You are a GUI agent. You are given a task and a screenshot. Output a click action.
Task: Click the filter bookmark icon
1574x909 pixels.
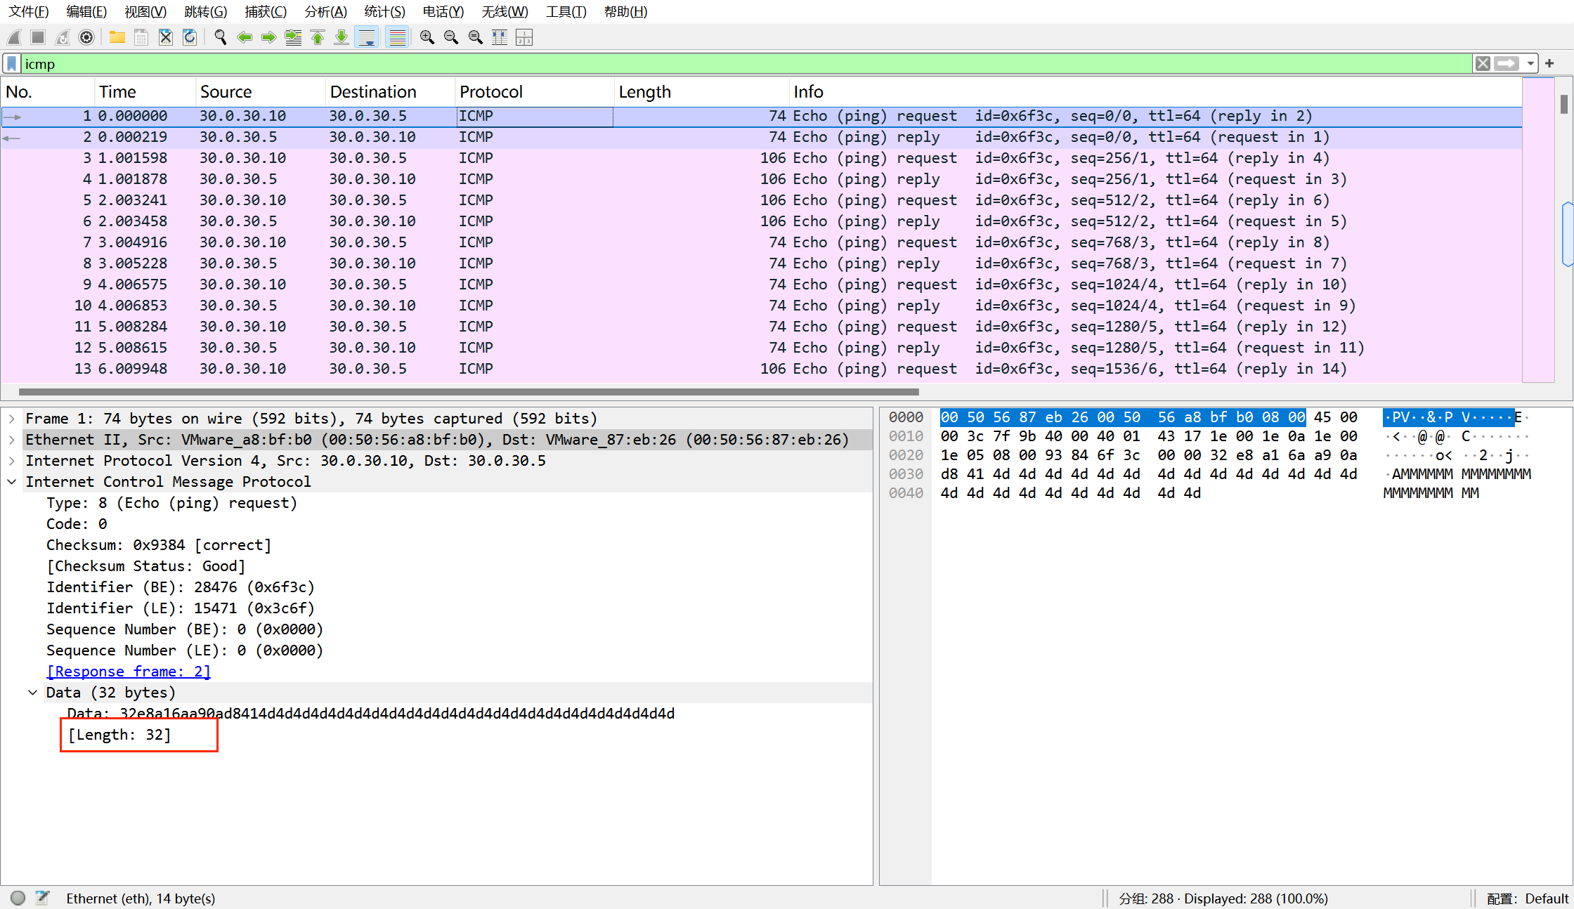12,64
